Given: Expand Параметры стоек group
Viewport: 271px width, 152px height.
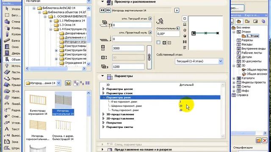Looking at the screenshot, I should (x=103, y=93).
